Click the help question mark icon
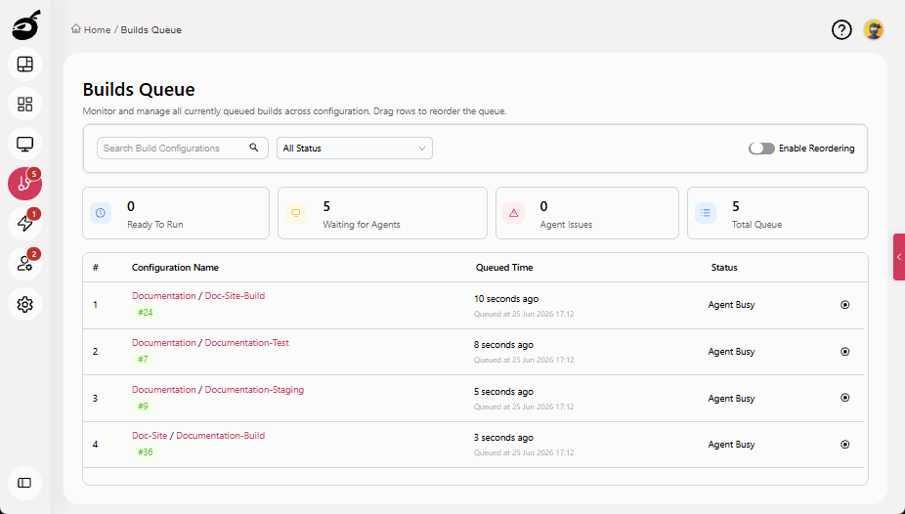Viewport: 905px width, 514px height. 841,29
